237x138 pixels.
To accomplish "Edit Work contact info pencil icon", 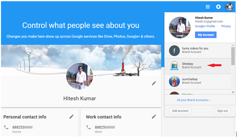I will (154, 117).
